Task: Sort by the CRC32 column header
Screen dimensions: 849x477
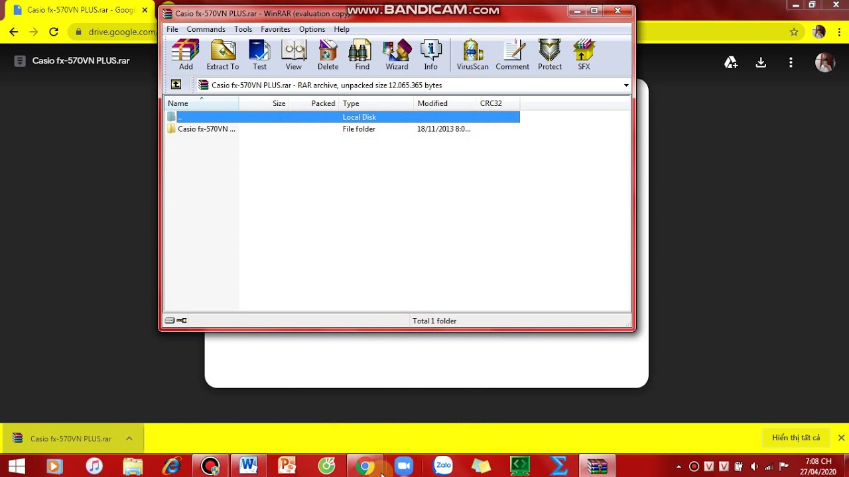Action: click(x=498, y=103)
